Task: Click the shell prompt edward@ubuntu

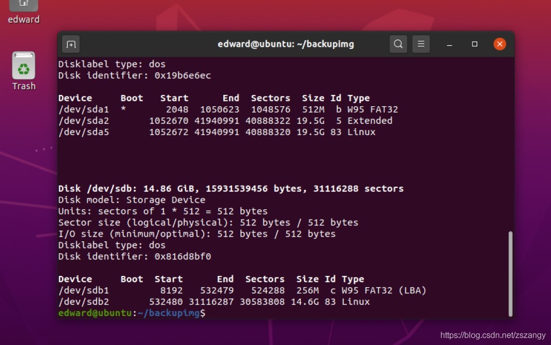Action: (x=95, y=313)
